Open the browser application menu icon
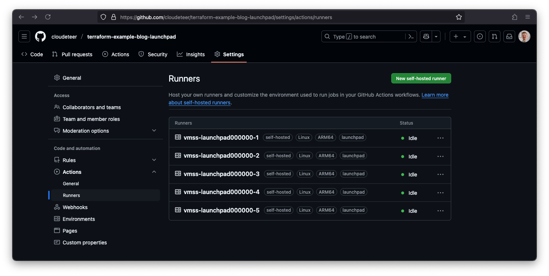 pos(528,17)
